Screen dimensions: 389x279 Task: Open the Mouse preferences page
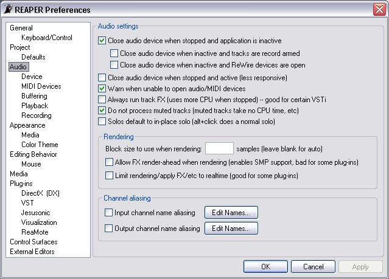point(31,164)
